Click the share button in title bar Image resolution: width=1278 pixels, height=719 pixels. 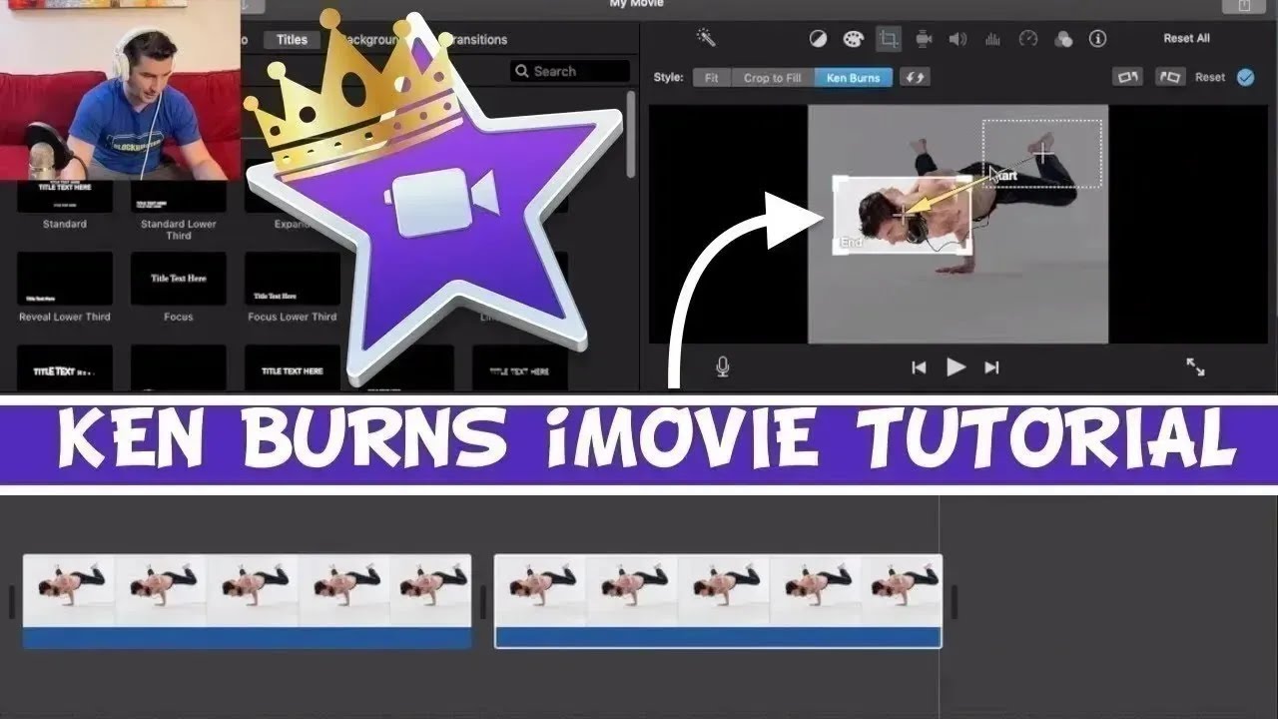[x=1243, y=6]
